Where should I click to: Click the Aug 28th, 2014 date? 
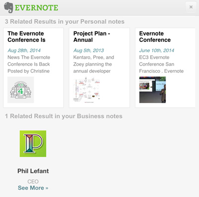pyautogui.click(x=24, y=50)
